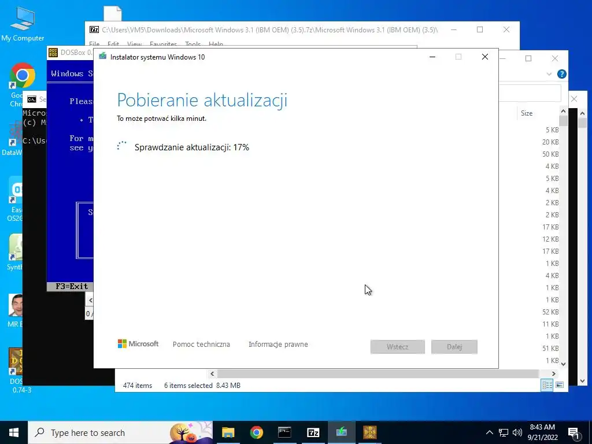The image size is (592, 444).
Task: Open the DOSBox 0.74-3 desktop shortcut
Action: point(15,370)
